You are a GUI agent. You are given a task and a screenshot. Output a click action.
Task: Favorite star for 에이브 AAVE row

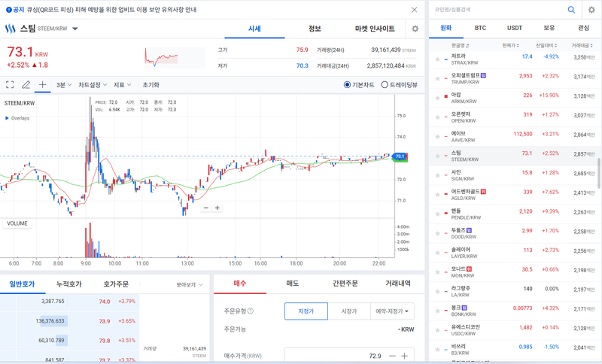437,137
